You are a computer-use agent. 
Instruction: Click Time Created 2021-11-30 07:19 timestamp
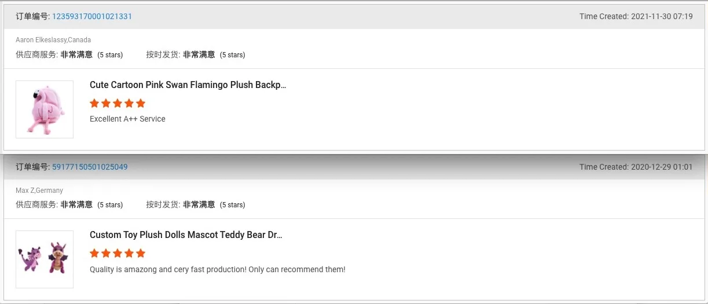[636, 16]
